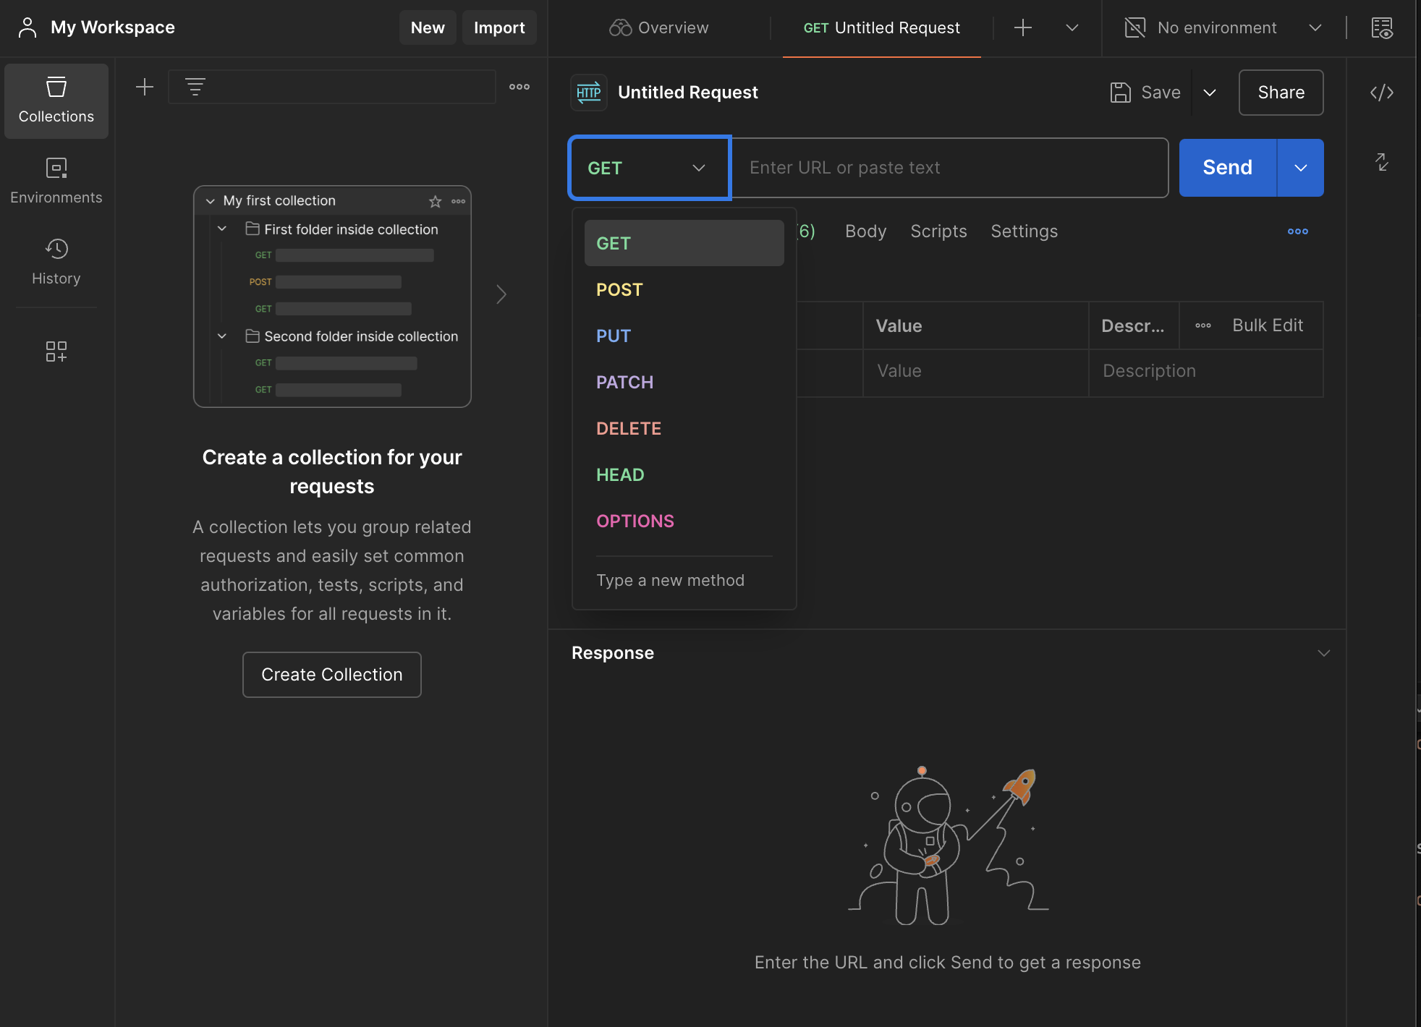
Task: Expand the Save options chevron
Action: point(1209,93)
